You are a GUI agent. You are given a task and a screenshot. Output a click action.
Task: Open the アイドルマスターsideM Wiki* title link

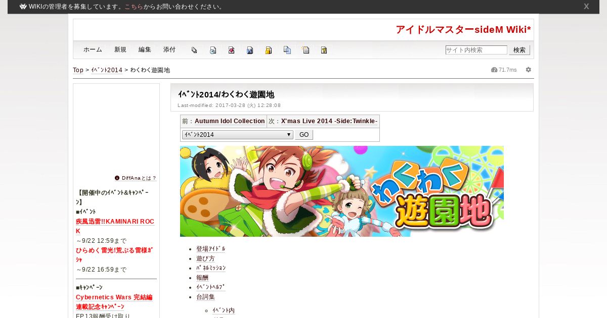(463, 30)
